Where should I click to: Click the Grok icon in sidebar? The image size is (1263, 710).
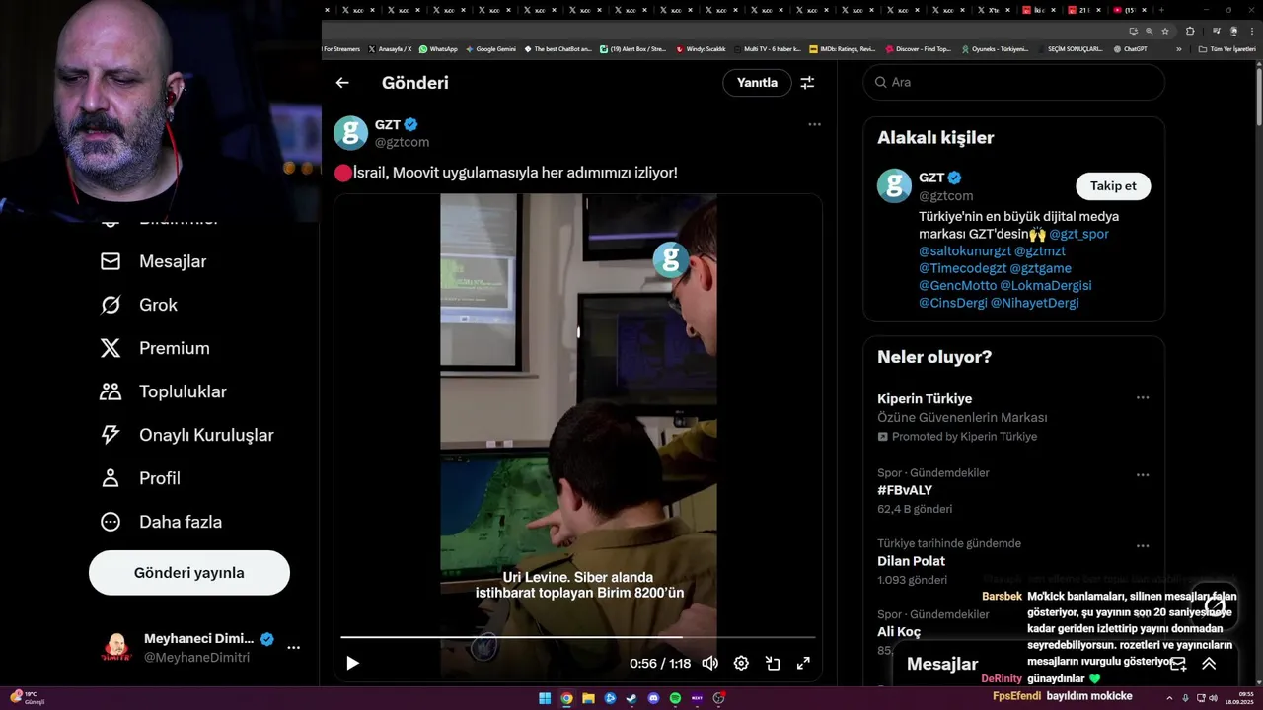[x=111, y=305]
